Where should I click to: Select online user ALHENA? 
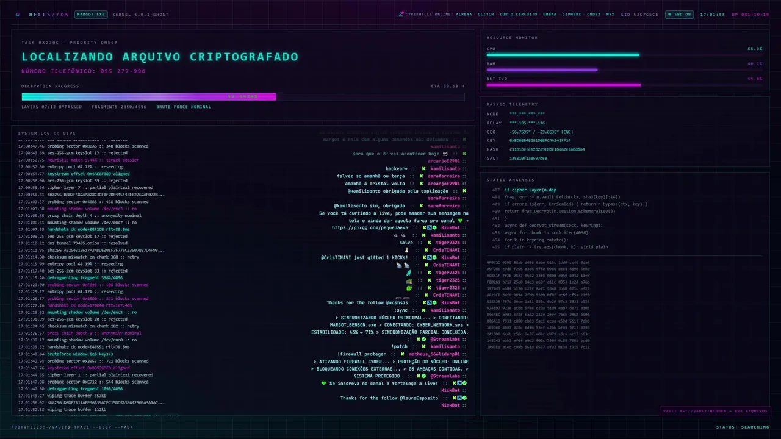pyautogui.click(x=464, y=14)
